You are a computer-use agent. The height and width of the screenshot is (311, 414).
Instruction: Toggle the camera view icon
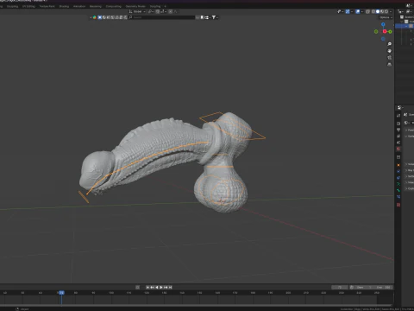389,58
